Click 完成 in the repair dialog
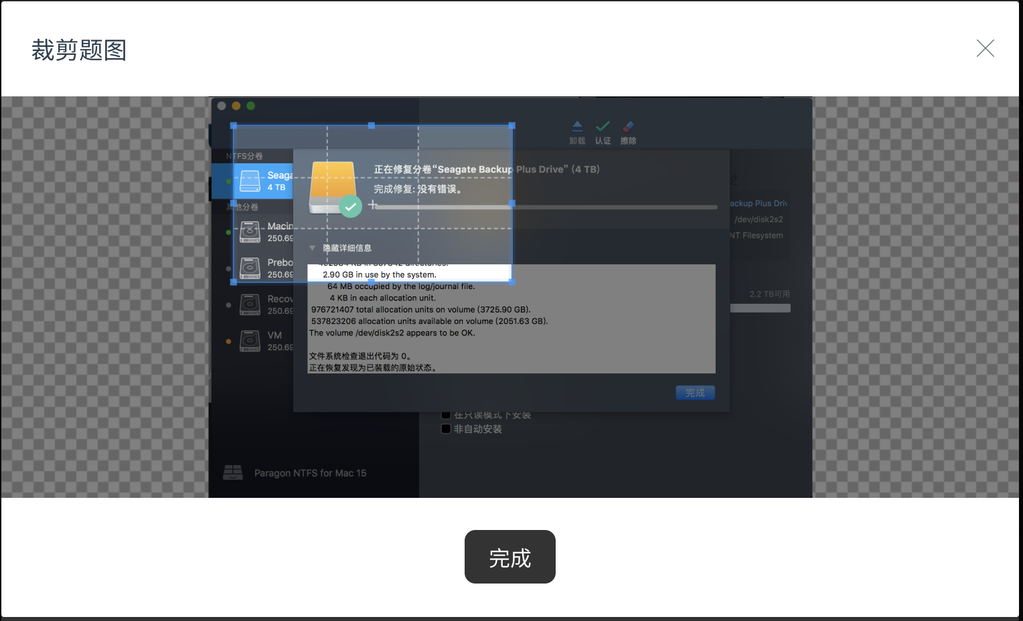Screen dimensions: 1023x621 coord(695,392)
